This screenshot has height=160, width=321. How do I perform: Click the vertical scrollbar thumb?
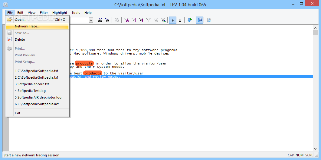tap(315, 33)
